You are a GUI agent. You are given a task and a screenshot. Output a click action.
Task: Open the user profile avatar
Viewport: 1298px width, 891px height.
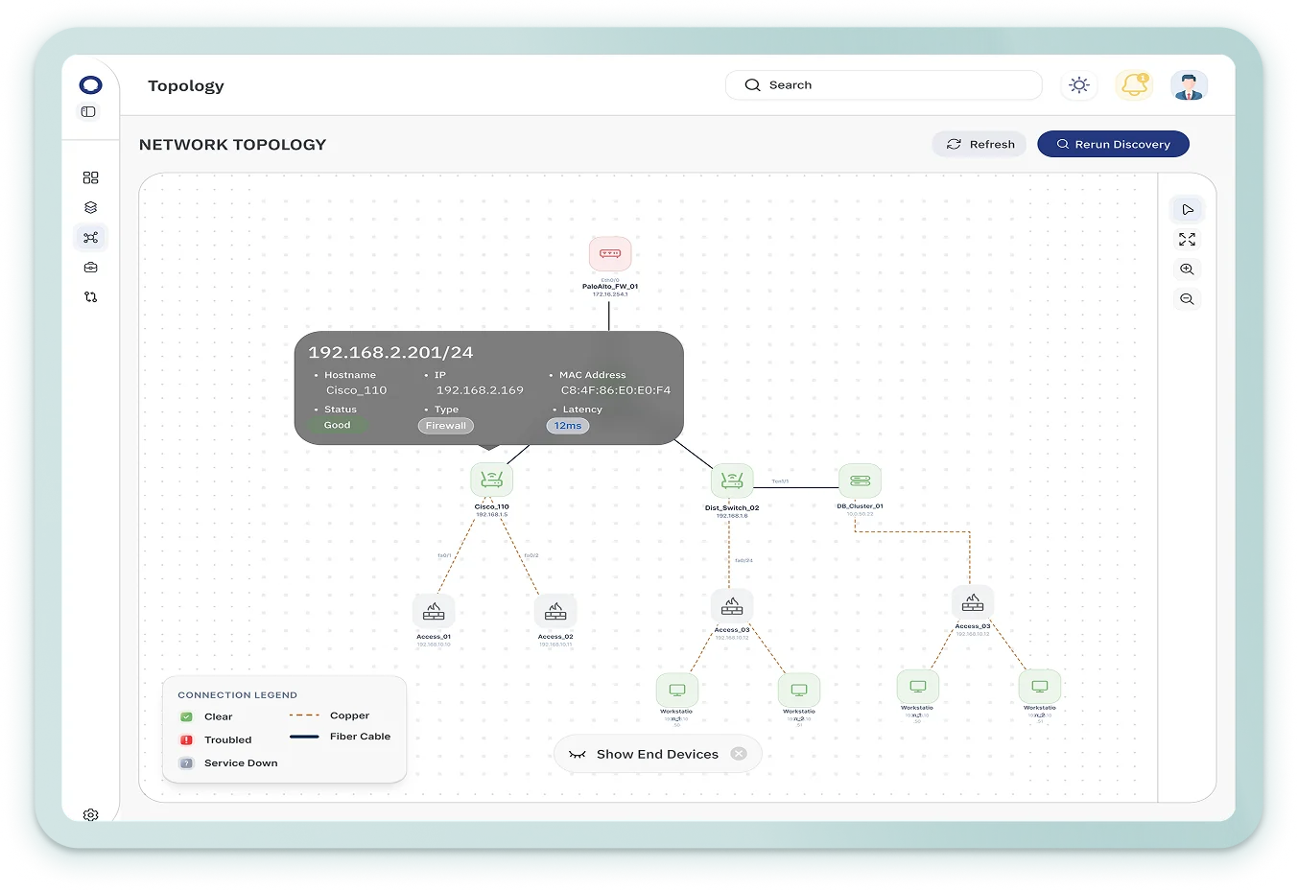[1189, 85]
